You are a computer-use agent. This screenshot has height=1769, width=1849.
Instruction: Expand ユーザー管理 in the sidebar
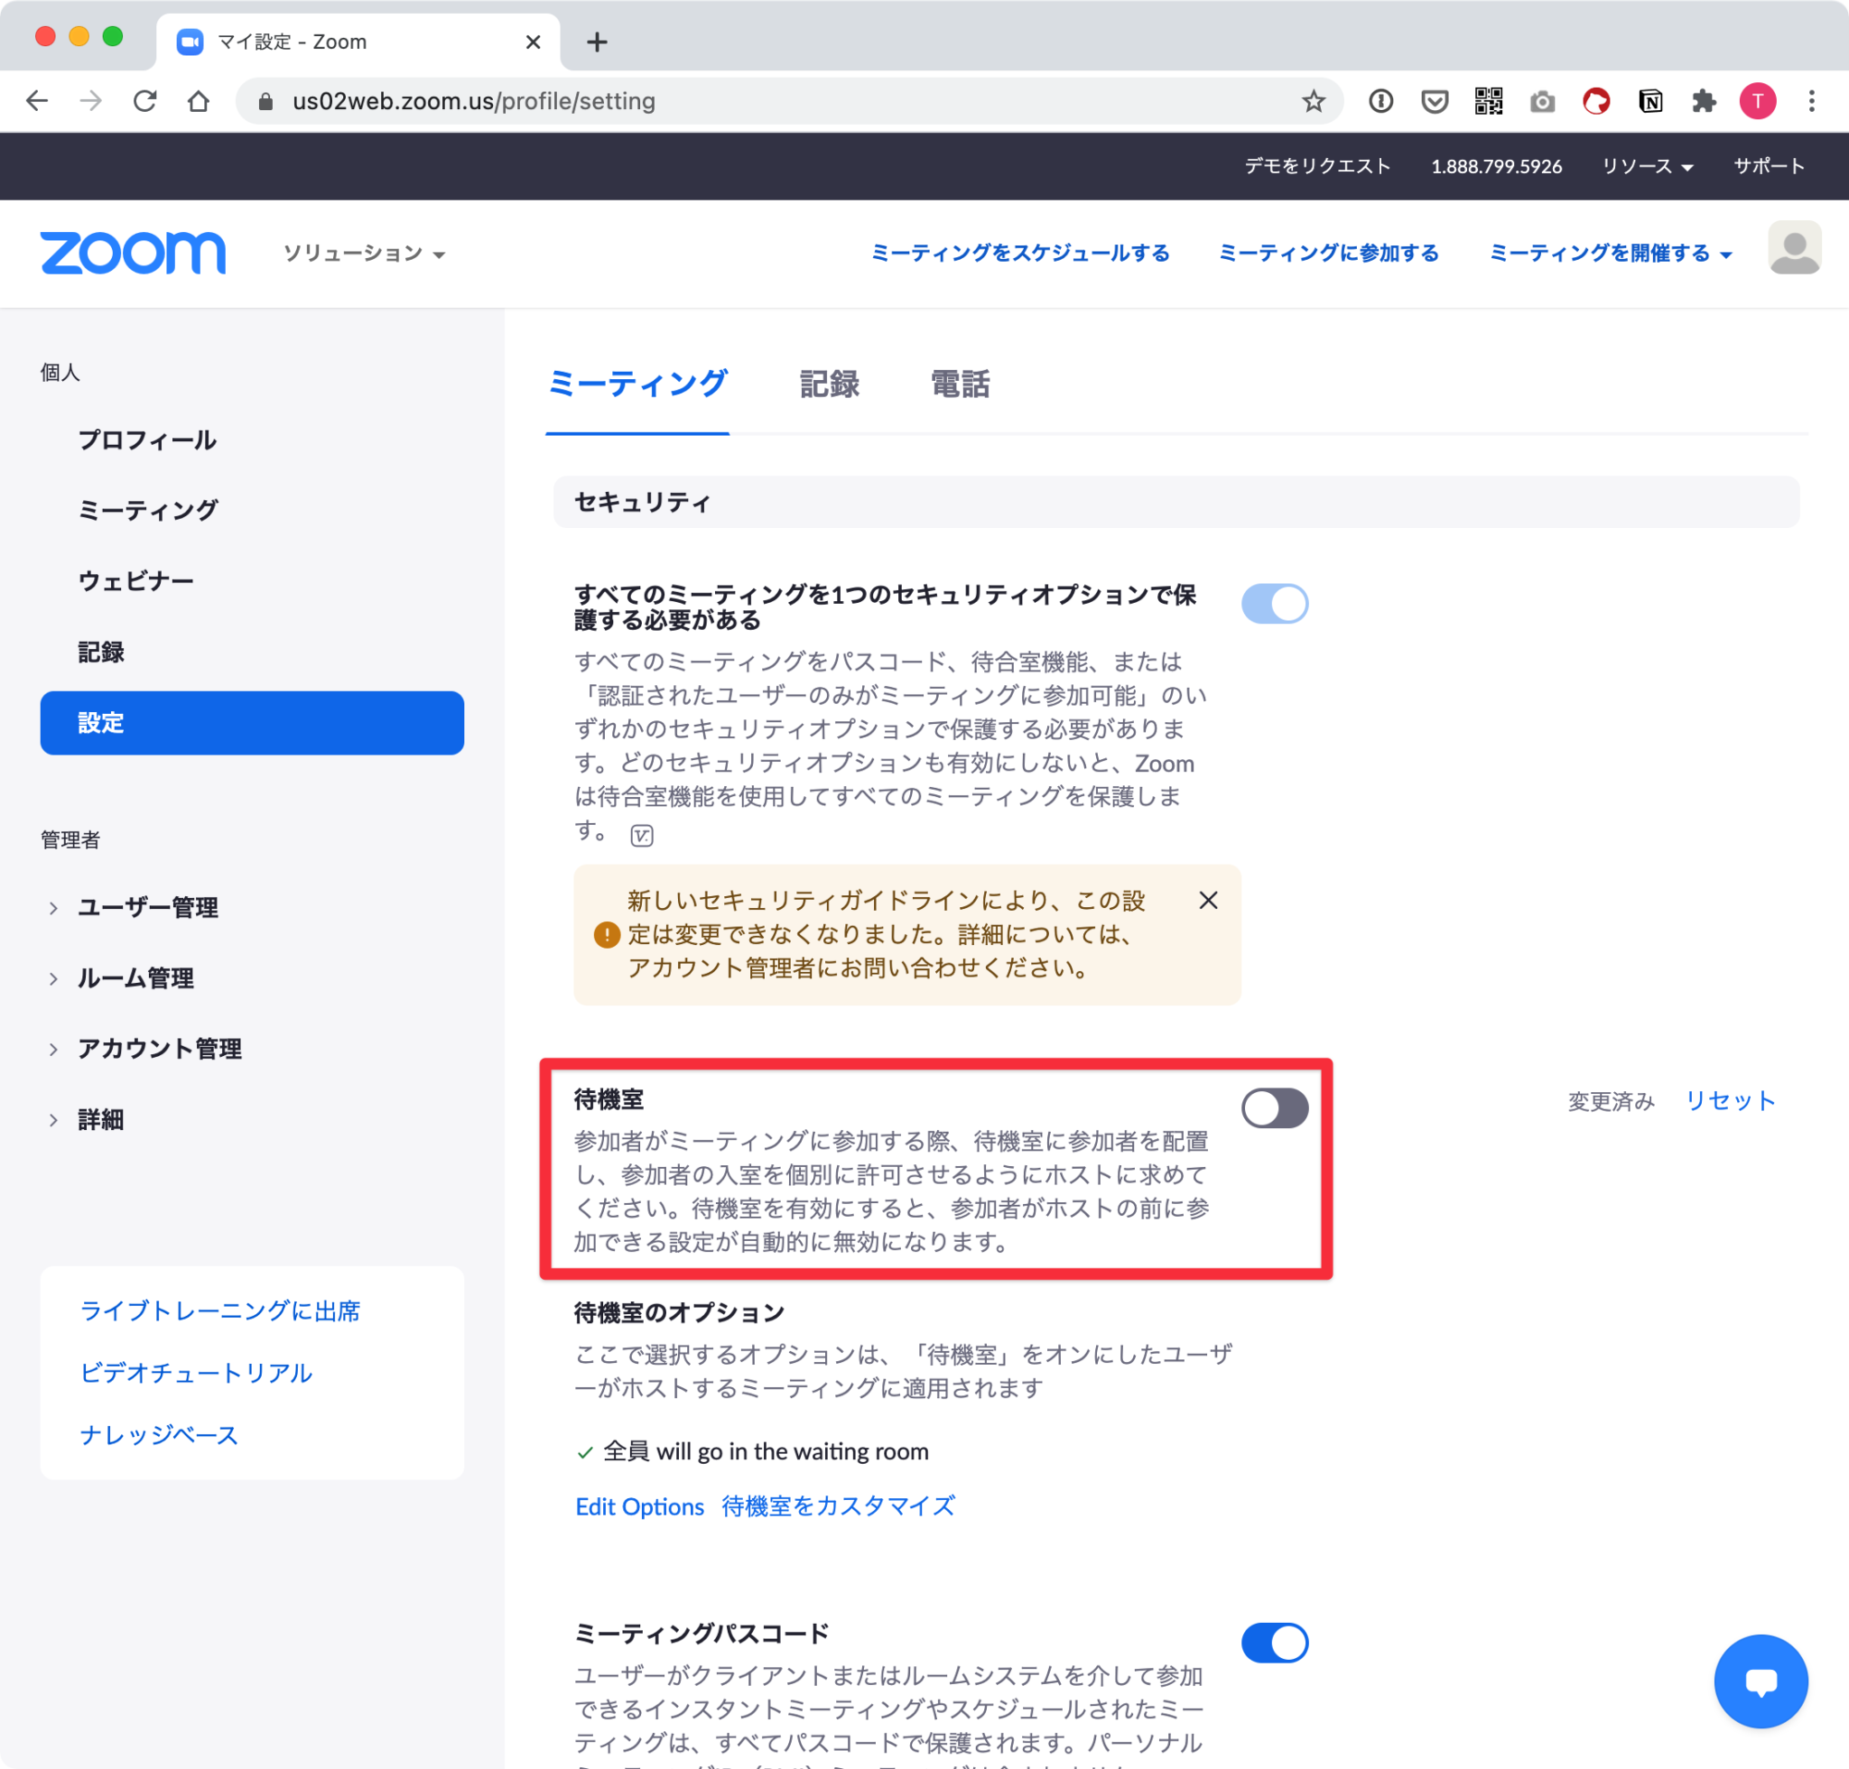tap(147, 907)
